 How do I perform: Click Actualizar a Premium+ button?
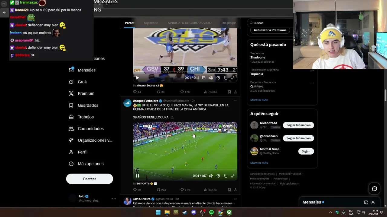(x=270, y=30)
